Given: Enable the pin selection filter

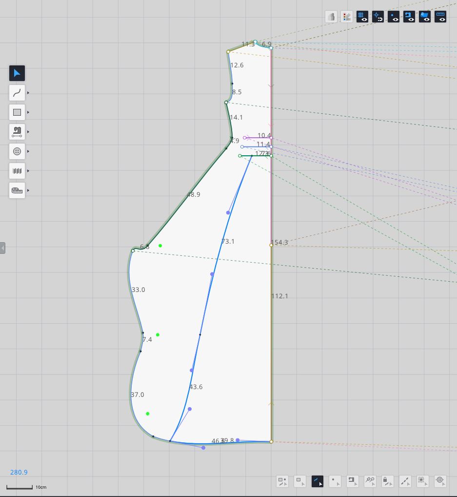Looking at the screenshot, I should click(370, 481).
